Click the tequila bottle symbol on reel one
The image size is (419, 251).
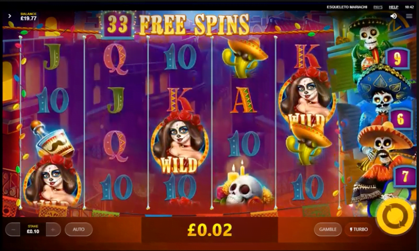(x=52, y=138)
